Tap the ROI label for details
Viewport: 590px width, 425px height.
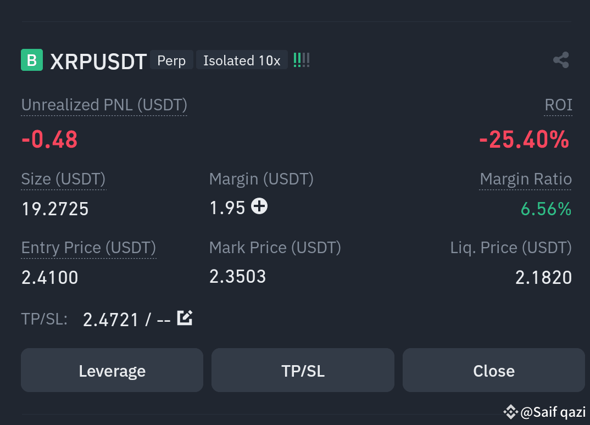pos(558,105)
